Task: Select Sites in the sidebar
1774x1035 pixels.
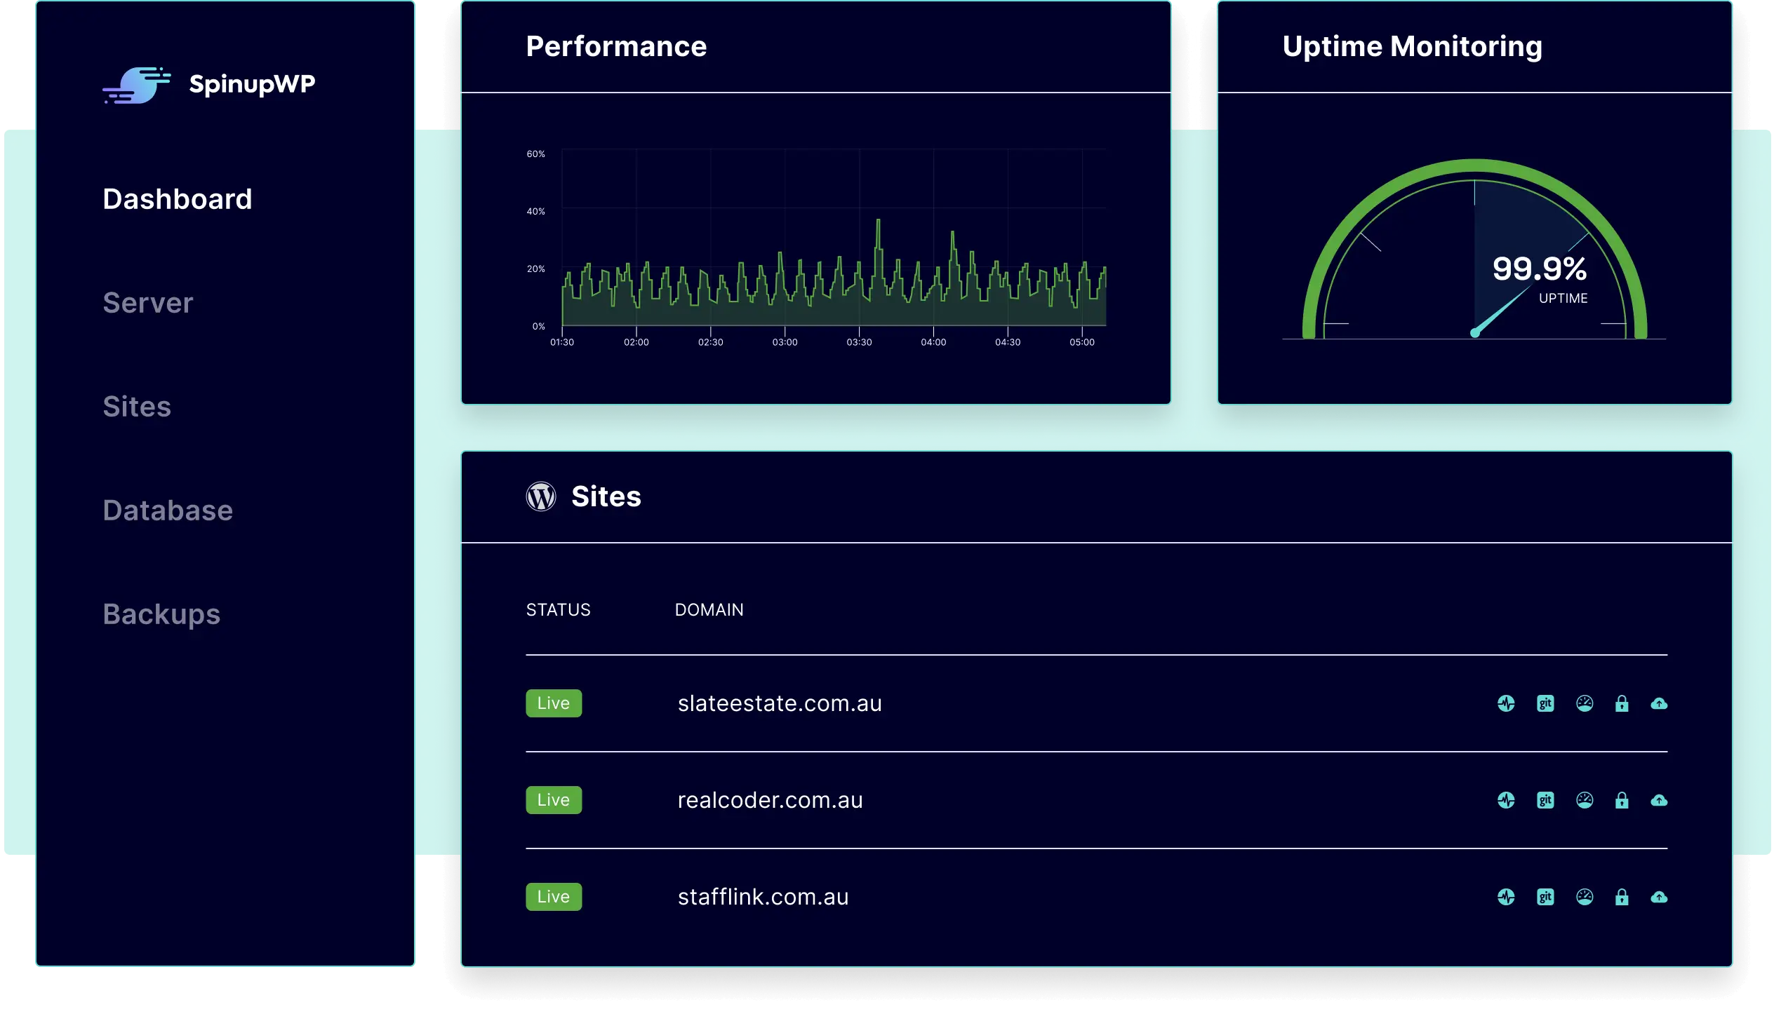Action: [x=138, y=407]
